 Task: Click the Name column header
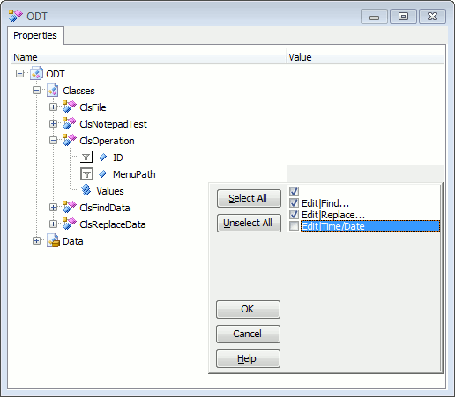click(149, 57)
